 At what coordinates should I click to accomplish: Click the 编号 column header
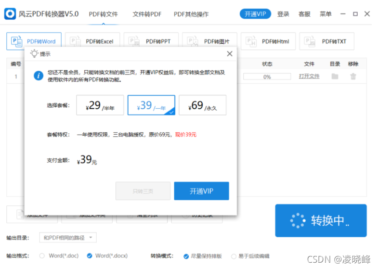[x=16, y=64]
